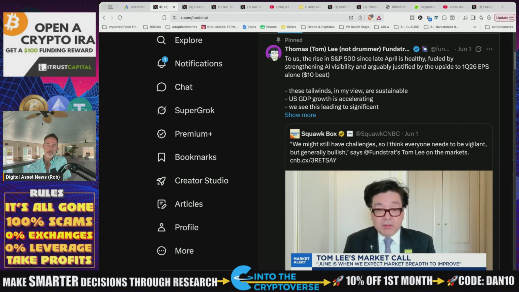Open the three-dot menu on pinned post

click(x=489, y=49)
